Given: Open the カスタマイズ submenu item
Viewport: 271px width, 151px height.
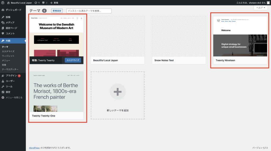Looking at the screenshot, I should 8,51.
